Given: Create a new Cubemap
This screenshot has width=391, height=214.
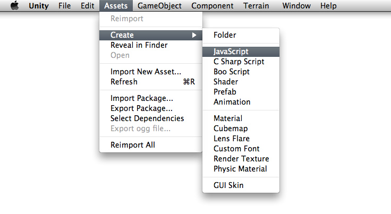Looking at the screenshot, I should point(241,129).
